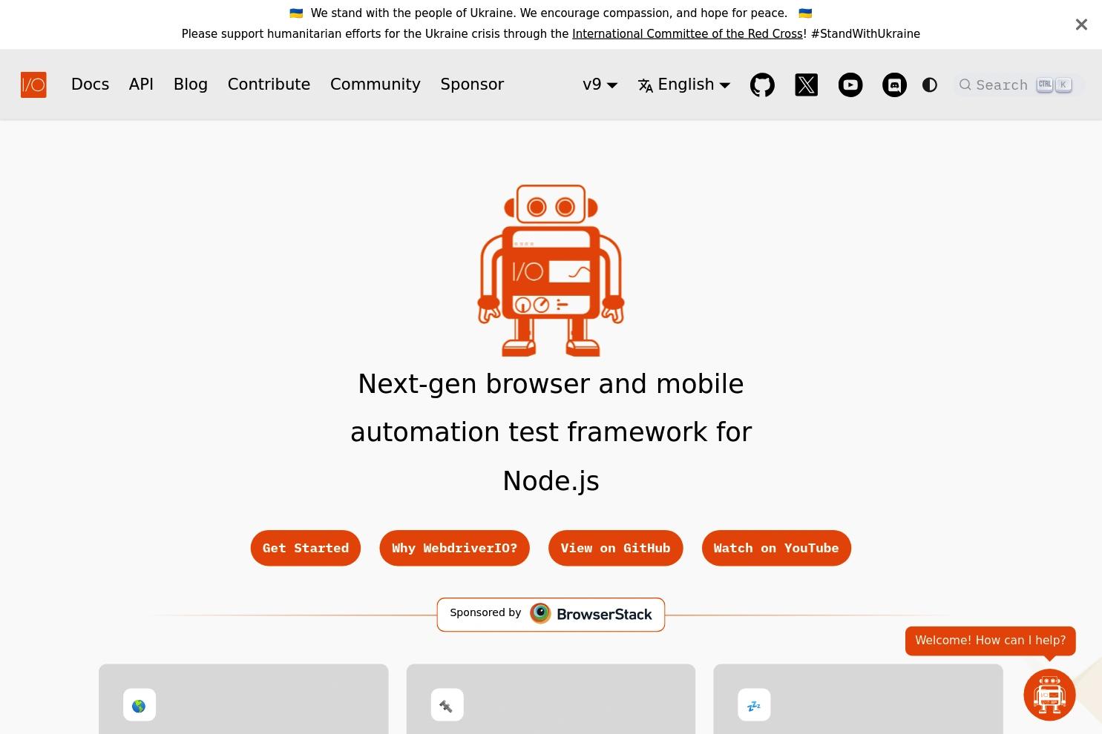Open the English language dropdown

(x=684, y=85)
